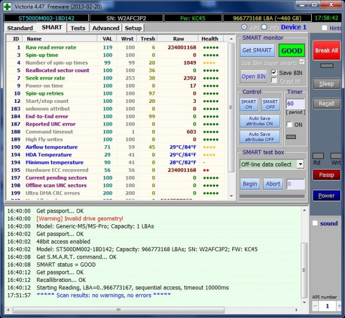Image resolution: width=345 pixels, height=318 pixels.
Task: Enable the sound checkbox
Action: point(315,223)
